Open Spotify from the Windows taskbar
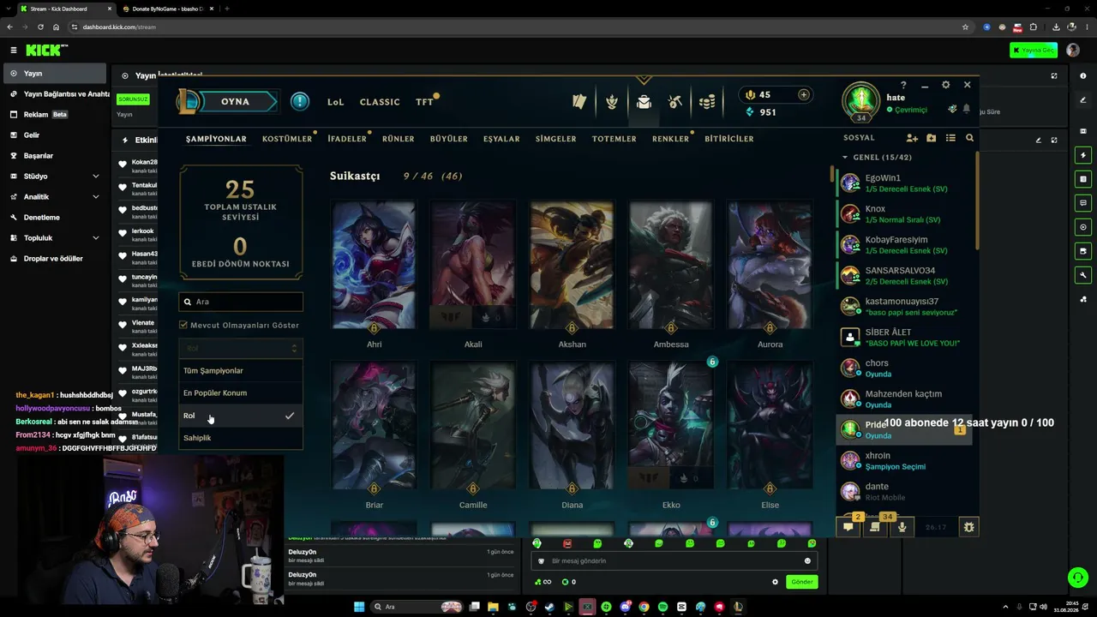 tap(662, 607)
